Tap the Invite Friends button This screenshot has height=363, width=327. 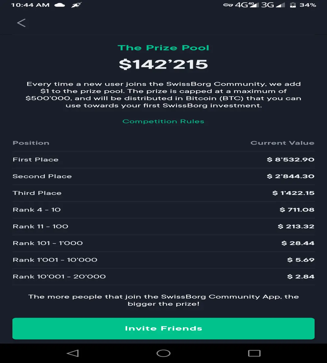163,329
